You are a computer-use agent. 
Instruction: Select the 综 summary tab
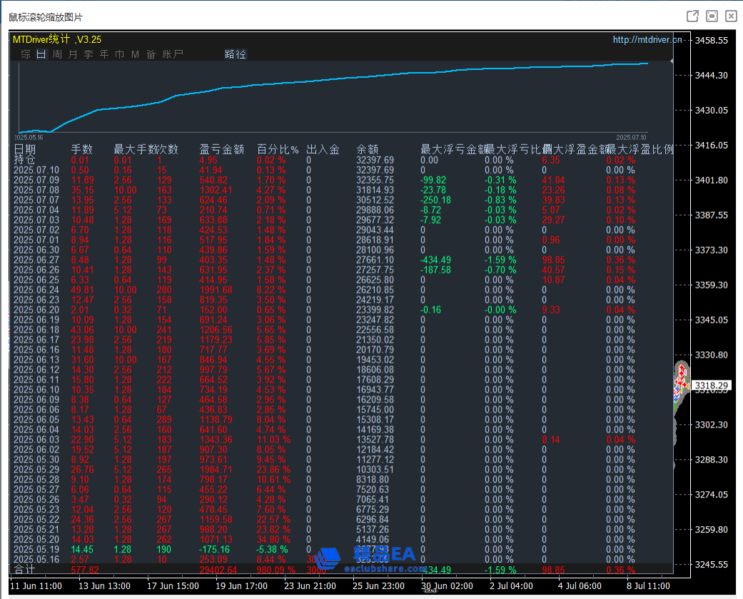tap(26, 54)
